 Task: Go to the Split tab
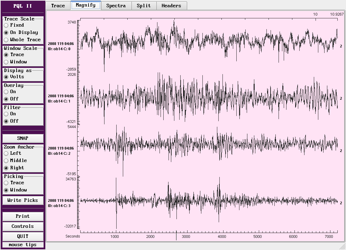(144, 6)
